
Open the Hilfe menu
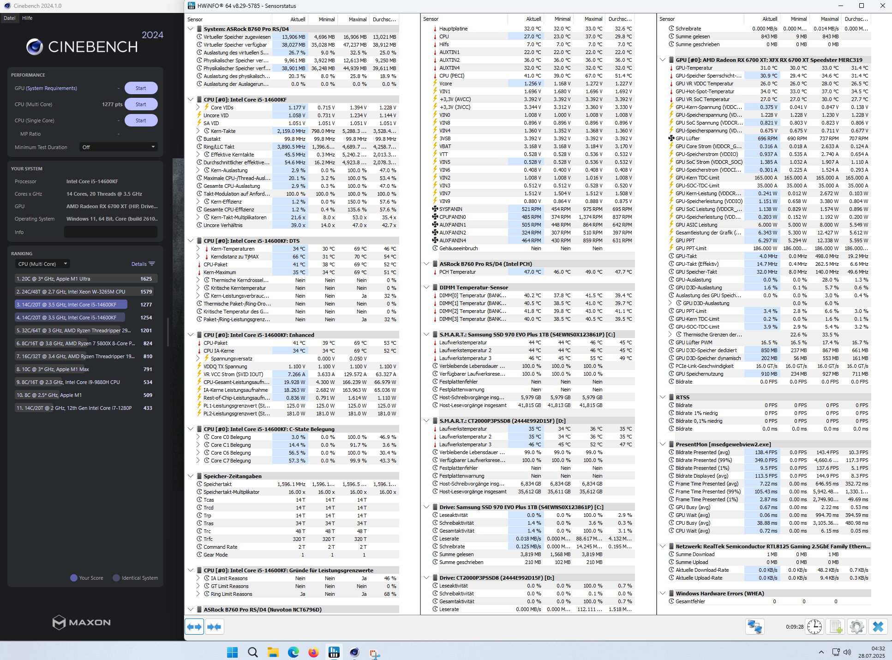tap(27, 18)
